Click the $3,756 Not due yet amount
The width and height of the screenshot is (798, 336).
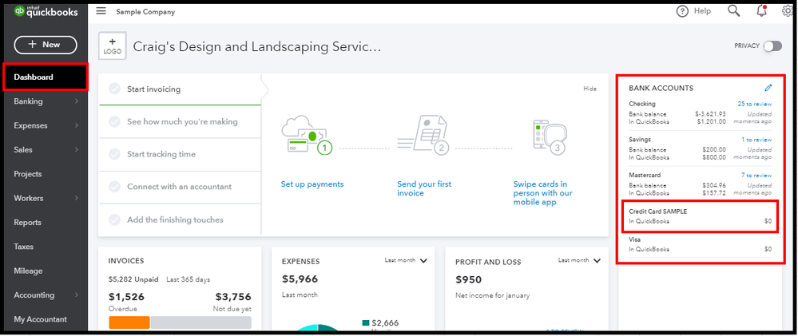[233, 297]
